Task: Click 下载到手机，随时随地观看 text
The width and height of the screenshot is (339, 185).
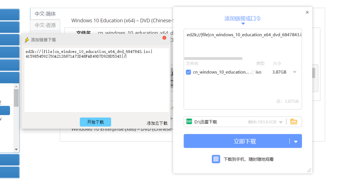Action: (248, 159)
